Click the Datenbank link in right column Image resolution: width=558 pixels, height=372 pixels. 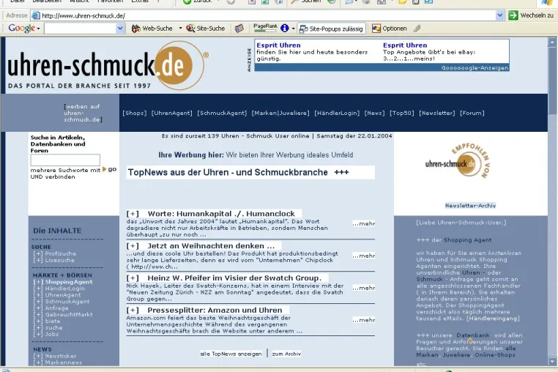473,335
